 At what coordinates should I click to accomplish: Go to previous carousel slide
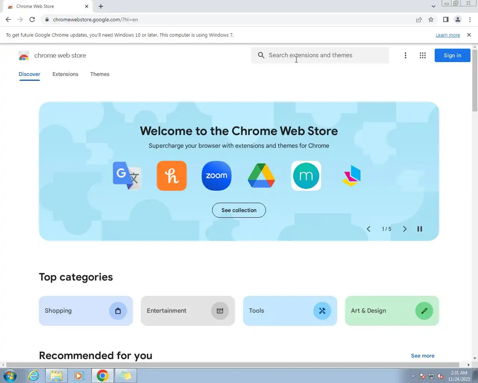coord(369,229)
